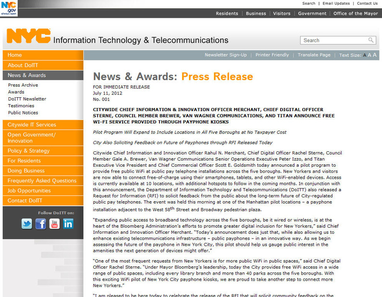
Task: Click the NYC.gov logo in corner
Action: click(x=9, y=8)
